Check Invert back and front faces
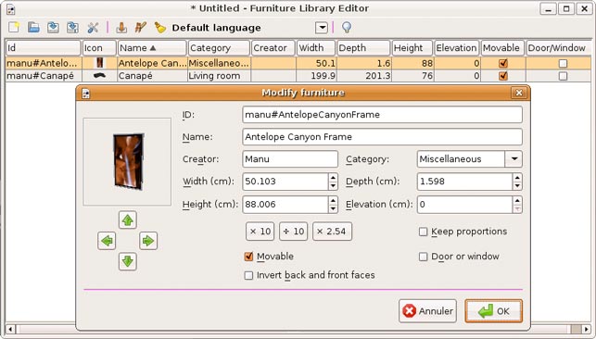The width and height of the screenshot is (596, 339). (248, 275)
